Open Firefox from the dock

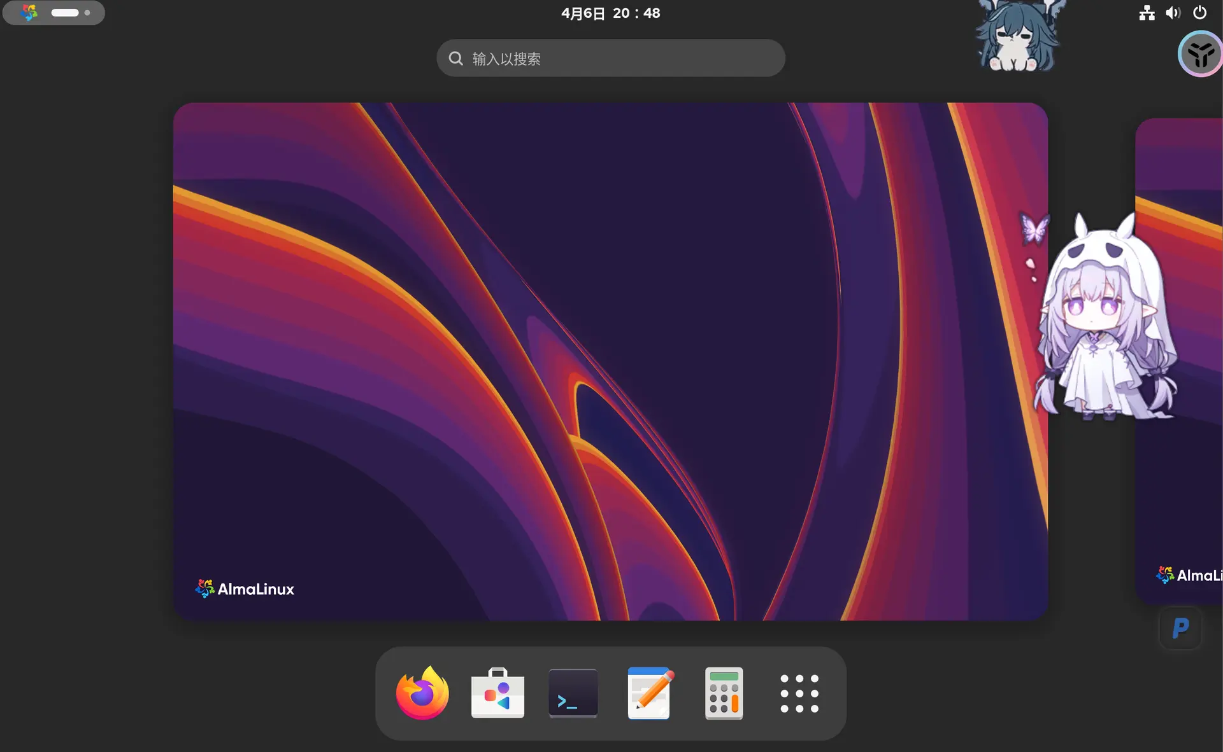[x=422, y=693]
